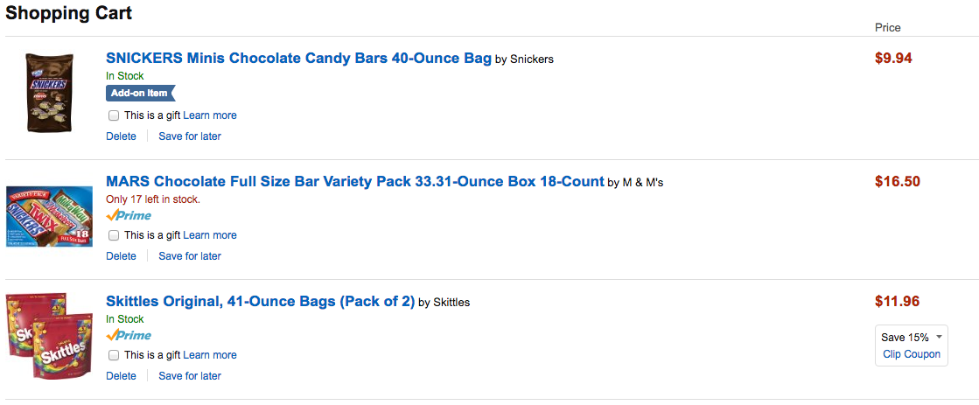Expand the Save 15% coupon dropdown arrow
This screenshot has height=405, width=979.
pyautogui.click(x=939, y=337)
